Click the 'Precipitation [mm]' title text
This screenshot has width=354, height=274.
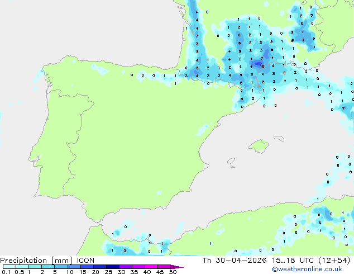36,261
